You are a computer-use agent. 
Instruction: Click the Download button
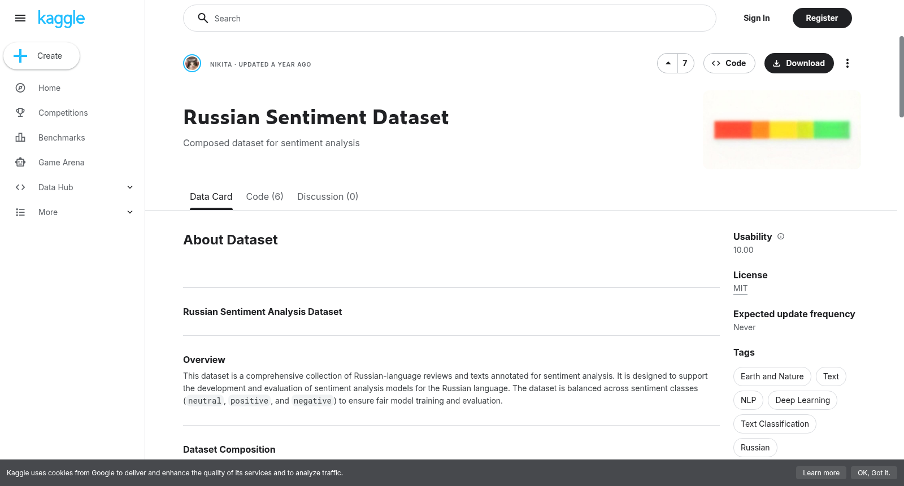[x=799, y=63]
